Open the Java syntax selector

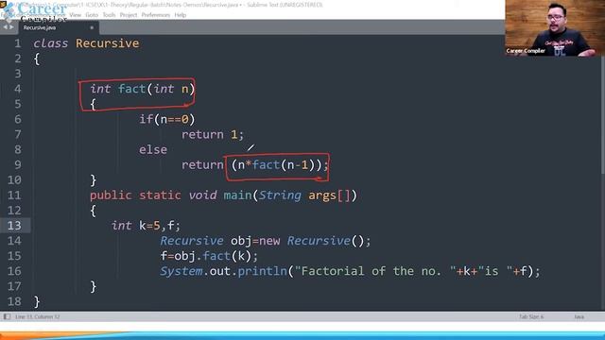click(x=579, y=317)
